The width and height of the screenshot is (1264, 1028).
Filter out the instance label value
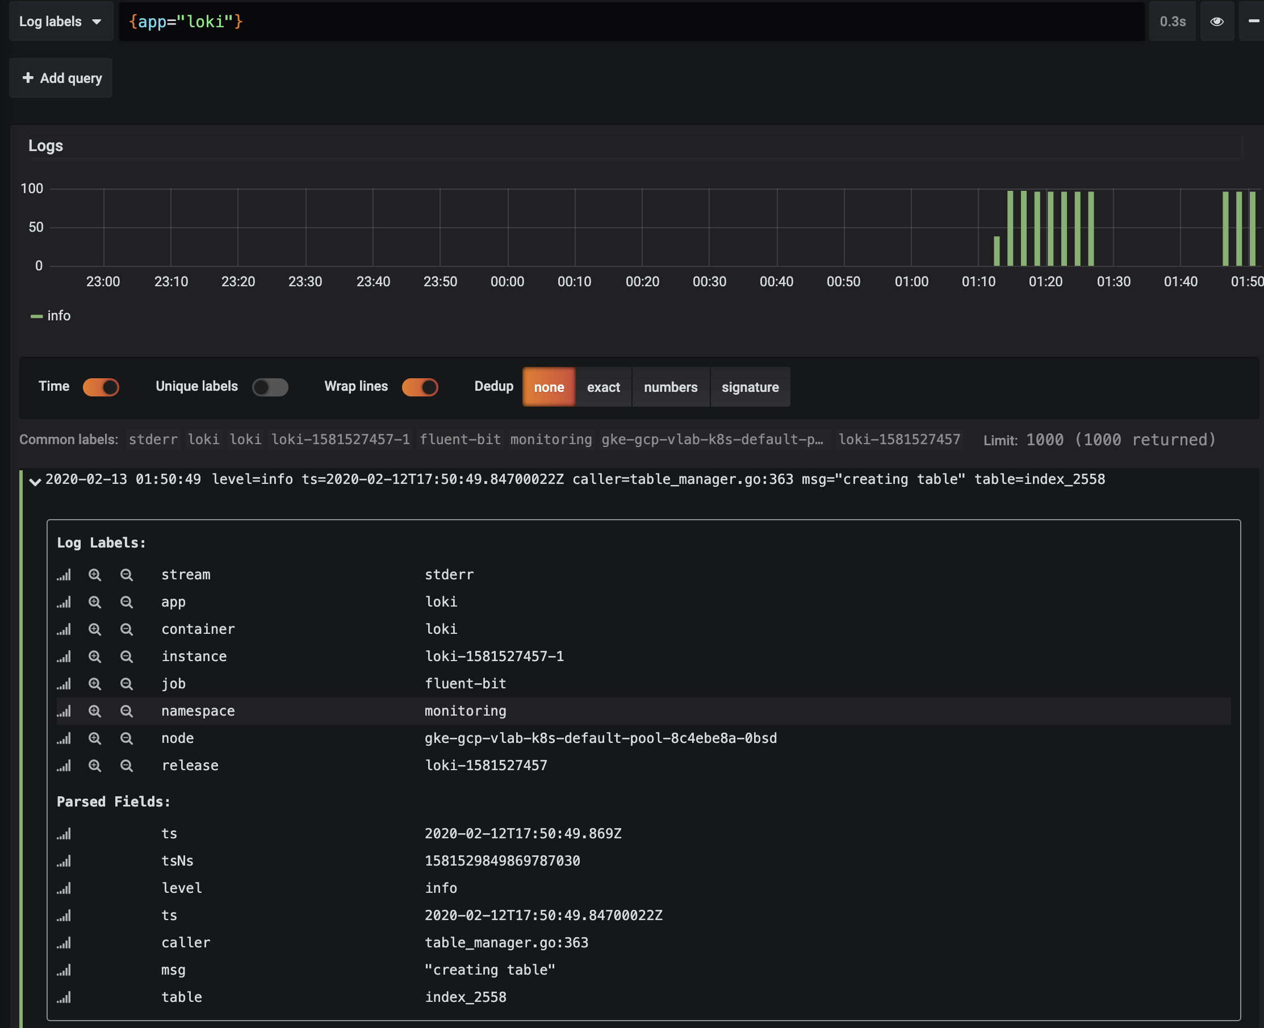126,657
